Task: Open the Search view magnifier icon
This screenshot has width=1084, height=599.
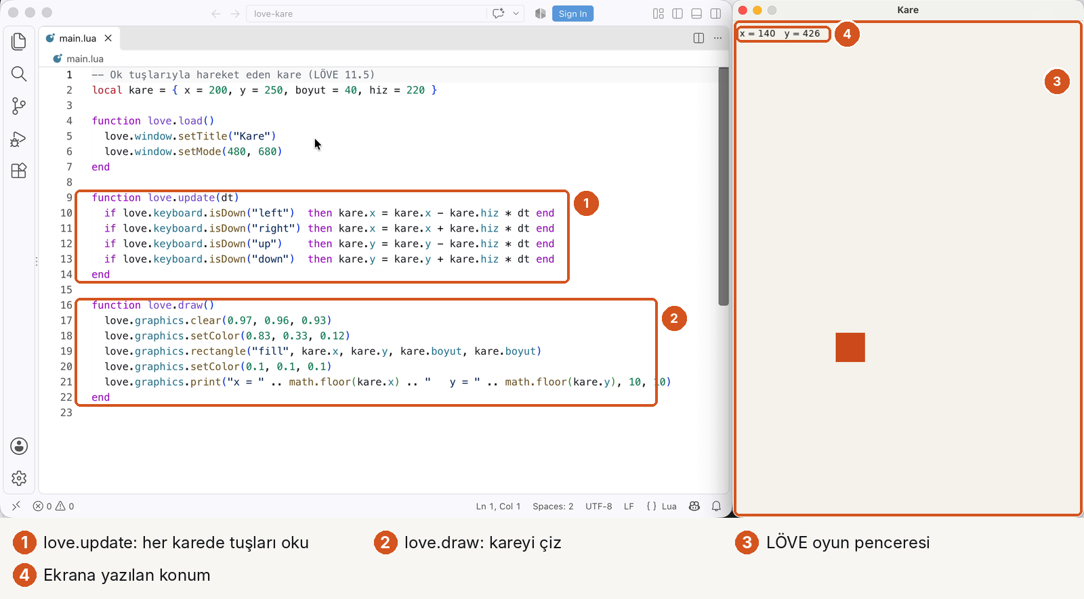Action: (19, 74)
